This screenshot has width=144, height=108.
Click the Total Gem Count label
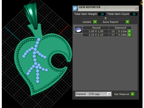(x=118, y=14)
